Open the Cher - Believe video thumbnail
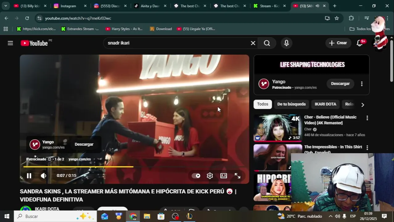This screenshot has width=394, height=222. pyautogui.click(x=278, y=128)
